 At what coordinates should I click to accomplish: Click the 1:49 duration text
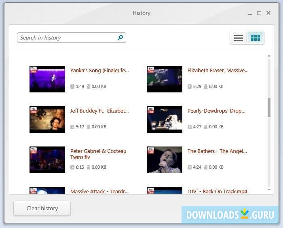click(x=80, y=87)
